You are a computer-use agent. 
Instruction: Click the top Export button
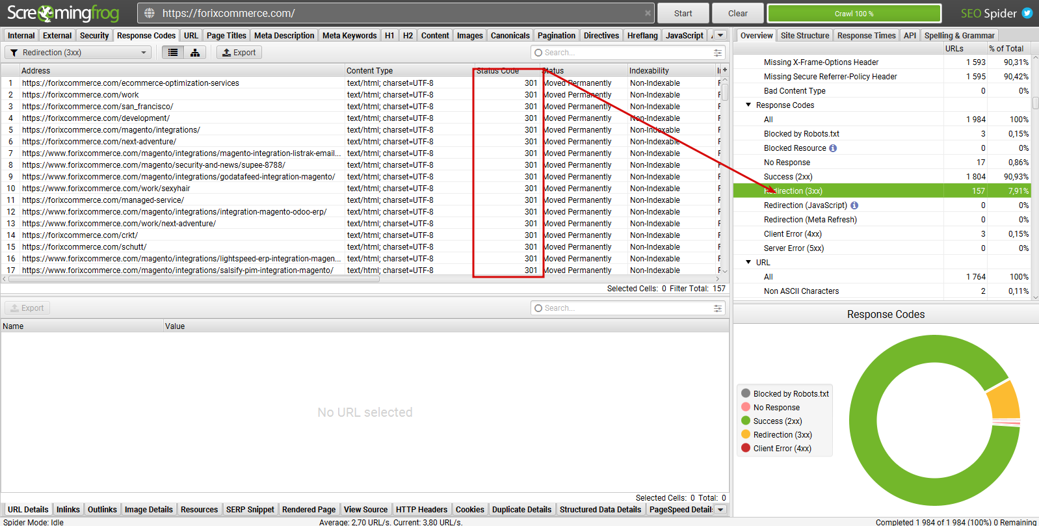(x=239, y=53)
